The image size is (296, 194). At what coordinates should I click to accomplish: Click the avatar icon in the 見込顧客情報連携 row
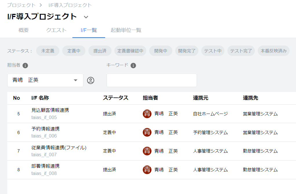(147, 114)
